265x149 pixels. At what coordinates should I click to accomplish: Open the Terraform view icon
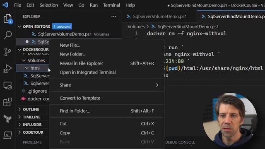7,119
